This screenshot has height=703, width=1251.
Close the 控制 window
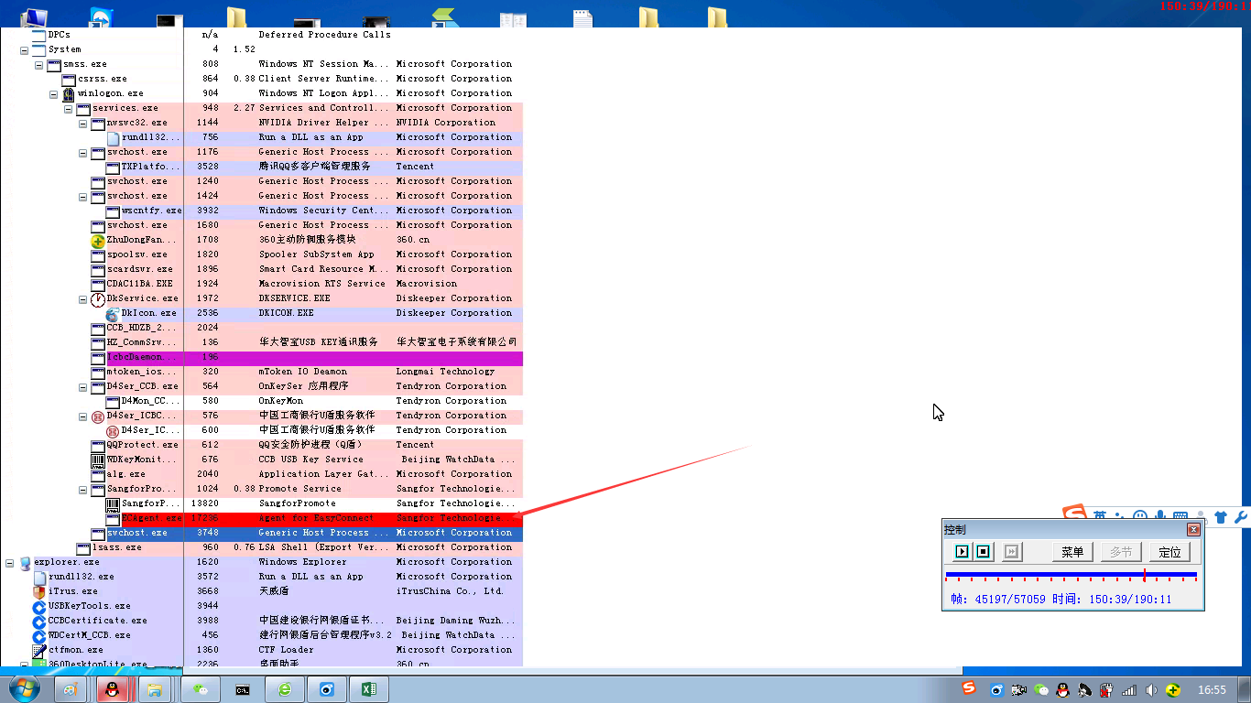click(x=1193, y=529)
